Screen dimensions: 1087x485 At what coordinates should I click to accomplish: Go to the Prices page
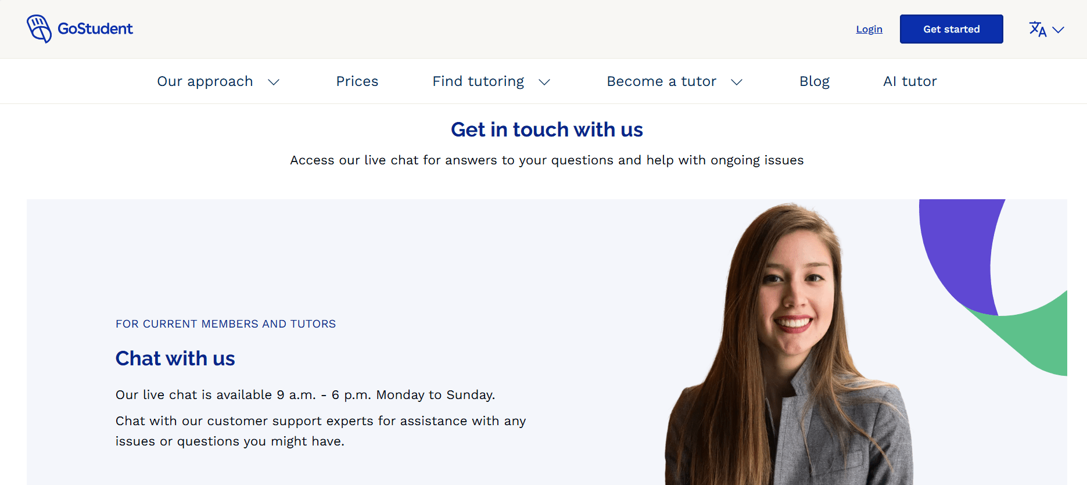pos(357,81)
